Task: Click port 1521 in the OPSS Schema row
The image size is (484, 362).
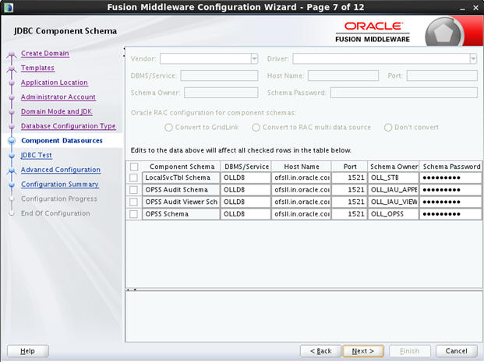Action: pyautogui.click(x=349, y=214)
